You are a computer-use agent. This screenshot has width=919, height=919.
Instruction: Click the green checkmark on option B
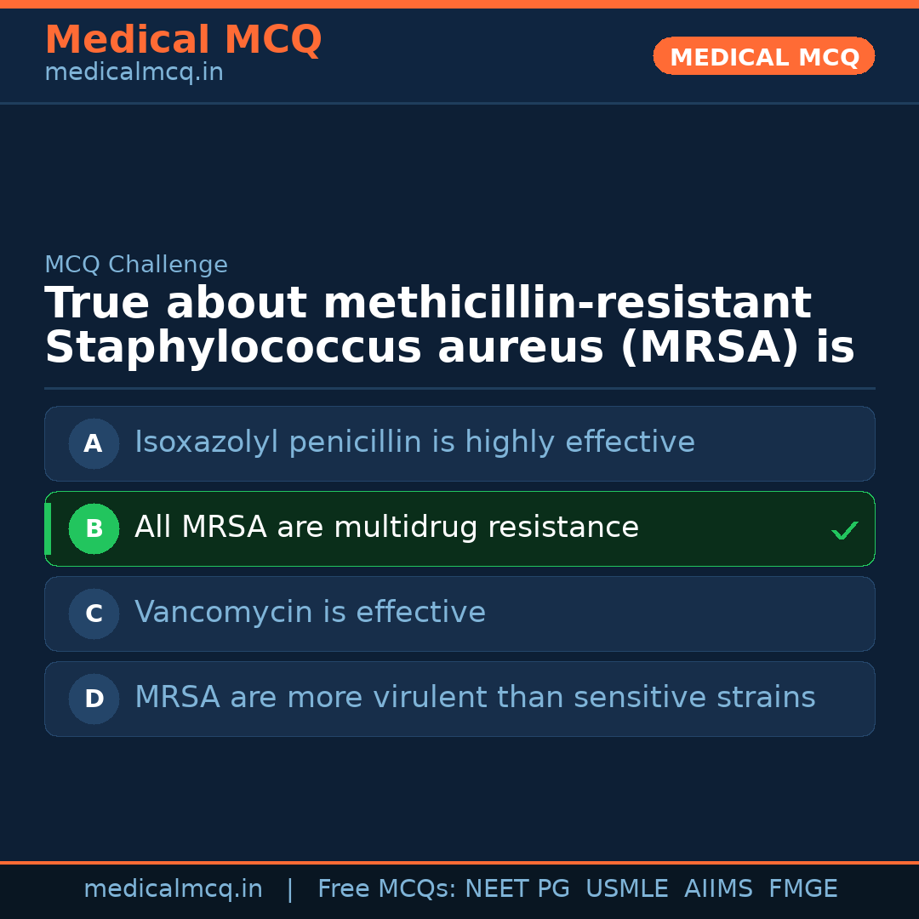pos(844,530)
